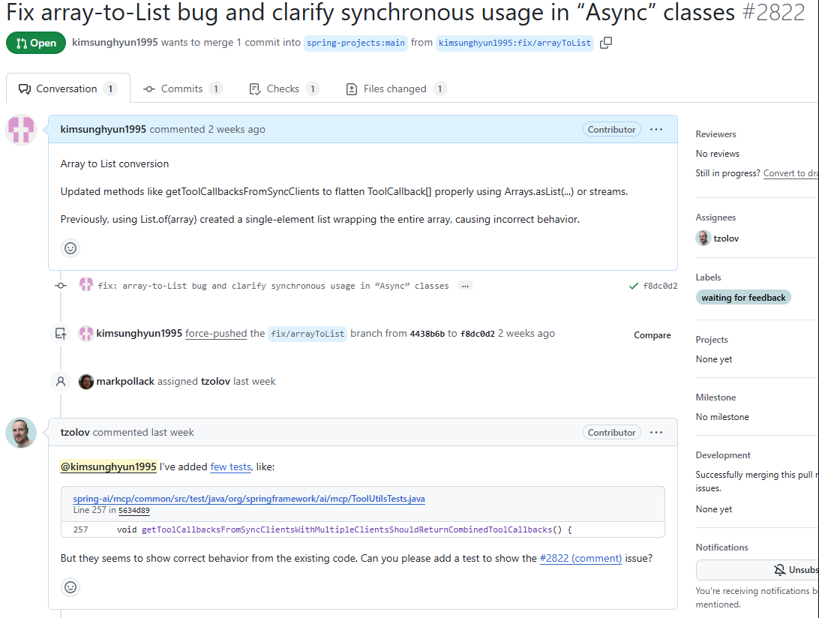
Task: Open tzolov avatar beside second comment
Action: (x=21, y=433)
